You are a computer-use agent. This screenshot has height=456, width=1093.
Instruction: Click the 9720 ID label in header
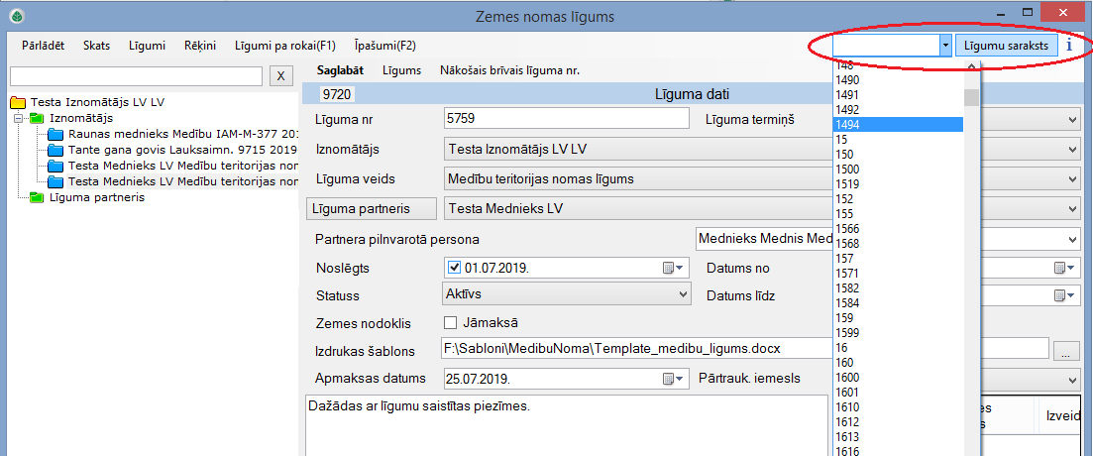(337, 93)
